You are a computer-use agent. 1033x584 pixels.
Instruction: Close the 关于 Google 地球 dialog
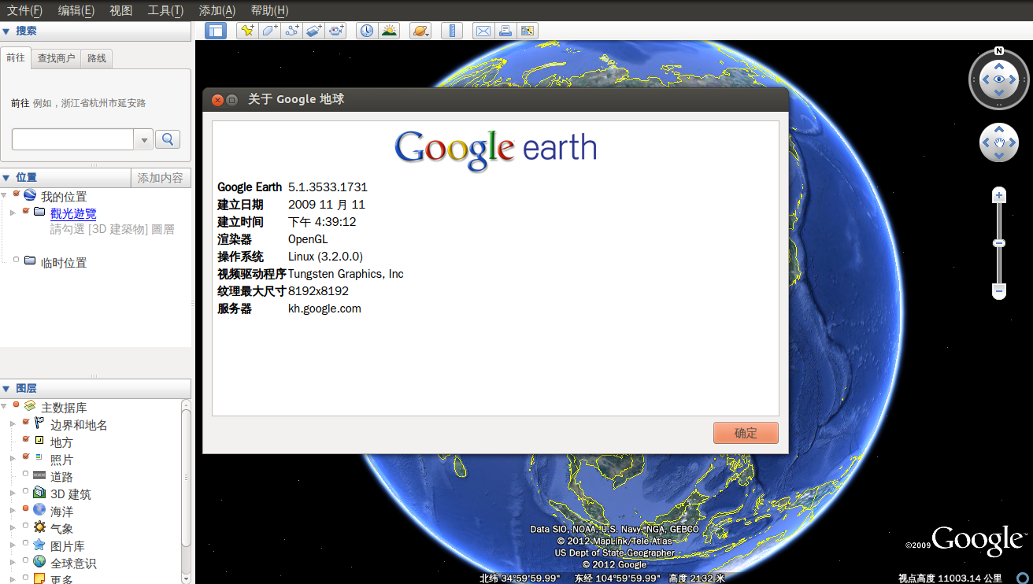(218, 100)
